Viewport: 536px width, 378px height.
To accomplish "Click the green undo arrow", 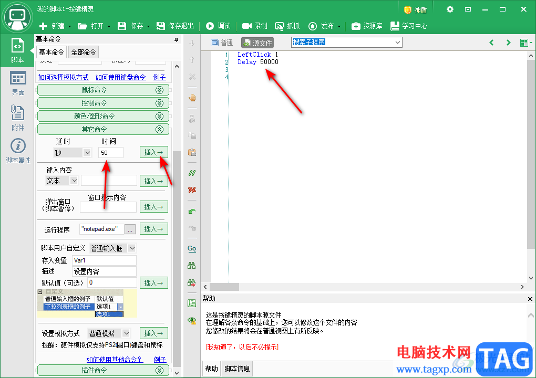I will point(192,212).
